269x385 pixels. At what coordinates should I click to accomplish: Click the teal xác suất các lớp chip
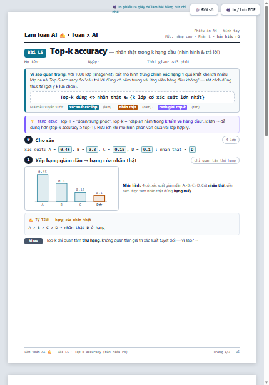[x=83, y=107]
